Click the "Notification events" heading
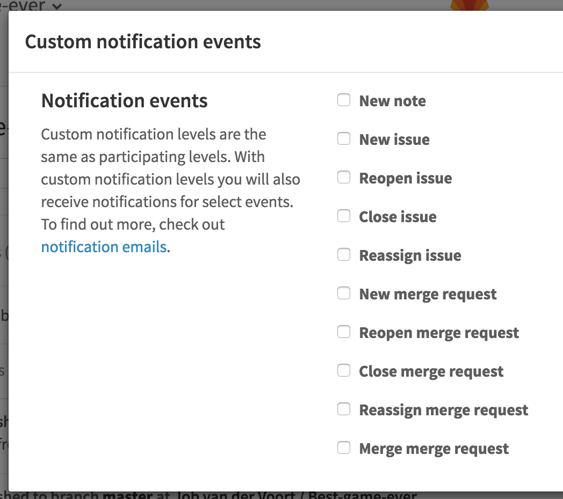This screenshot has width=563, height=499. (124, 100)
